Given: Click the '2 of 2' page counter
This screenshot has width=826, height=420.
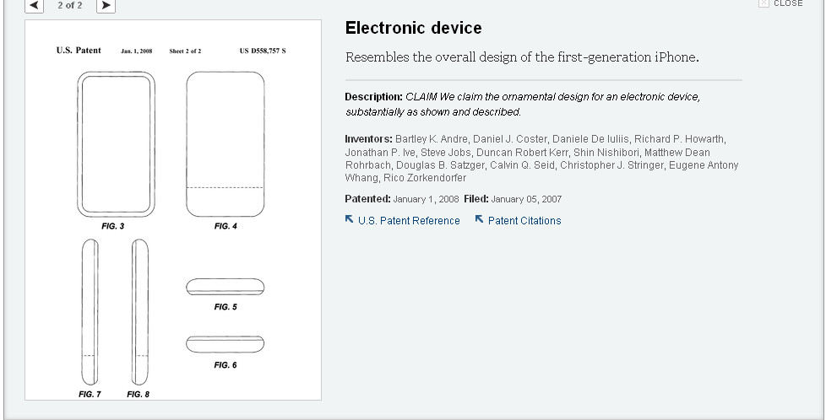Looking at the screenshot, I should (70, 5).
